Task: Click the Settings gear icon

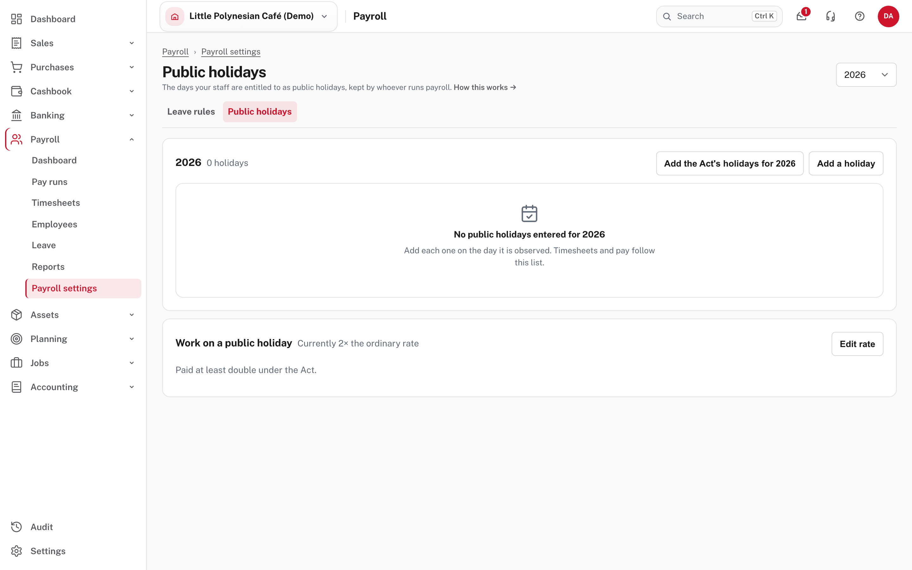Action: pyautogui.click(x=16, y=551)
